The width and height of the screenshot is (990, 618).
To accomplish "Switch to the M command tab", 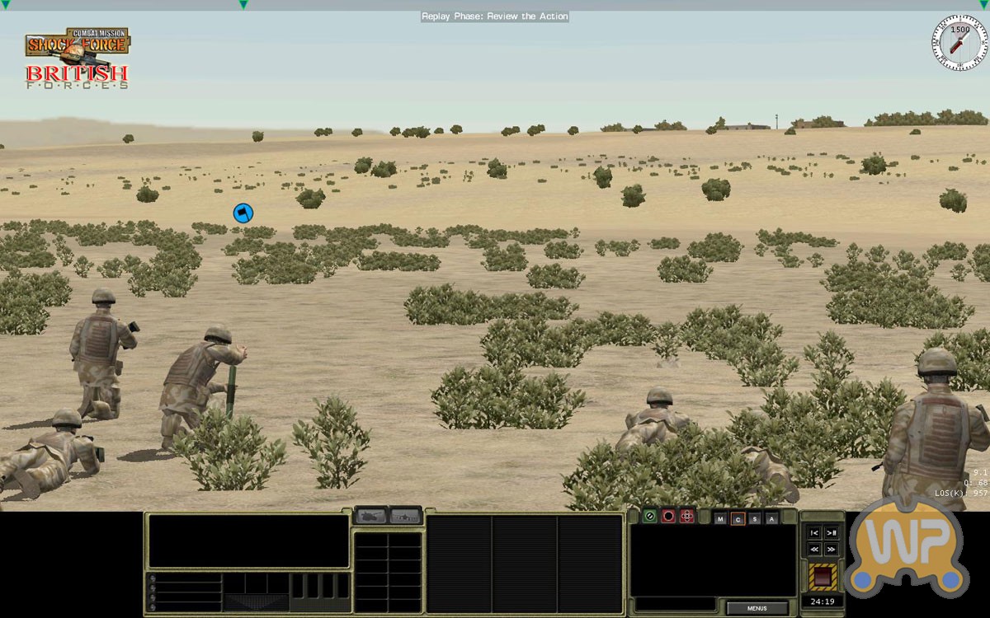I will 720,518.
